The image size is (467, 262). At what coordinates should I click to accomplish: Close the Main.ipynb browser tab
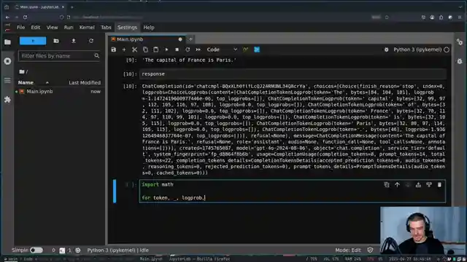coord(63,7)
